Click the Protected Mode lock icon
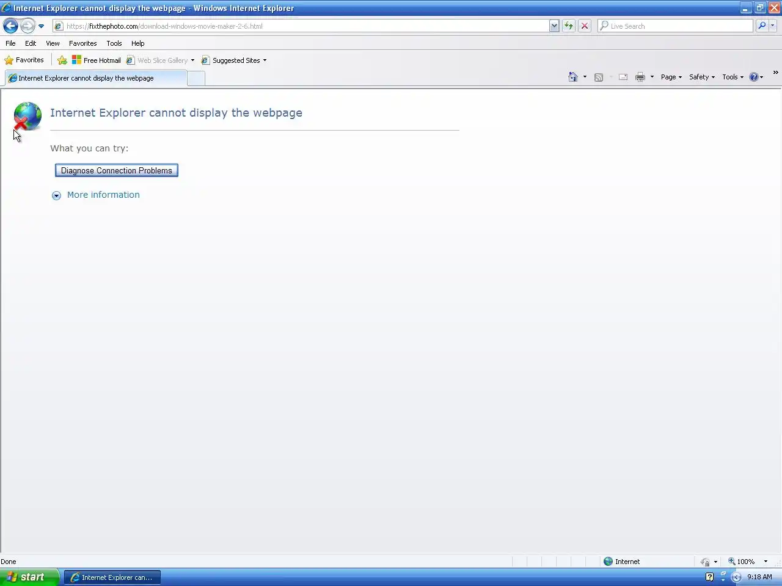This screenshot has width=782, height=586. click(706, 562)
